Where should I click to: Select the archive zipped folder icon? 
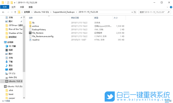[30, 26]
